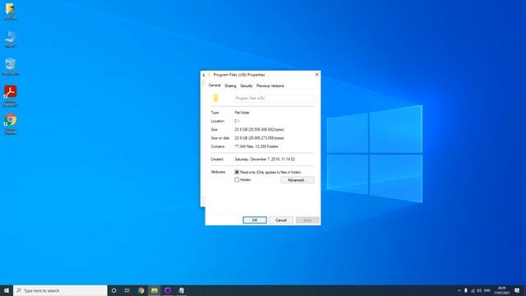Screen dimensions: 526x296
Task: Open the Previous Versions tab
Action: point(270,86)
